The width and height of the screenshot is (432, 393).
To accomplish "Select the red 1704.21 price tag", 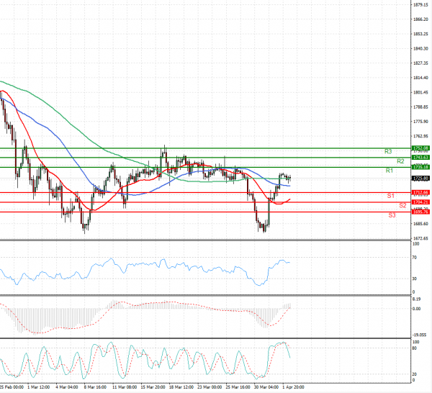I will tap(420, 202).
